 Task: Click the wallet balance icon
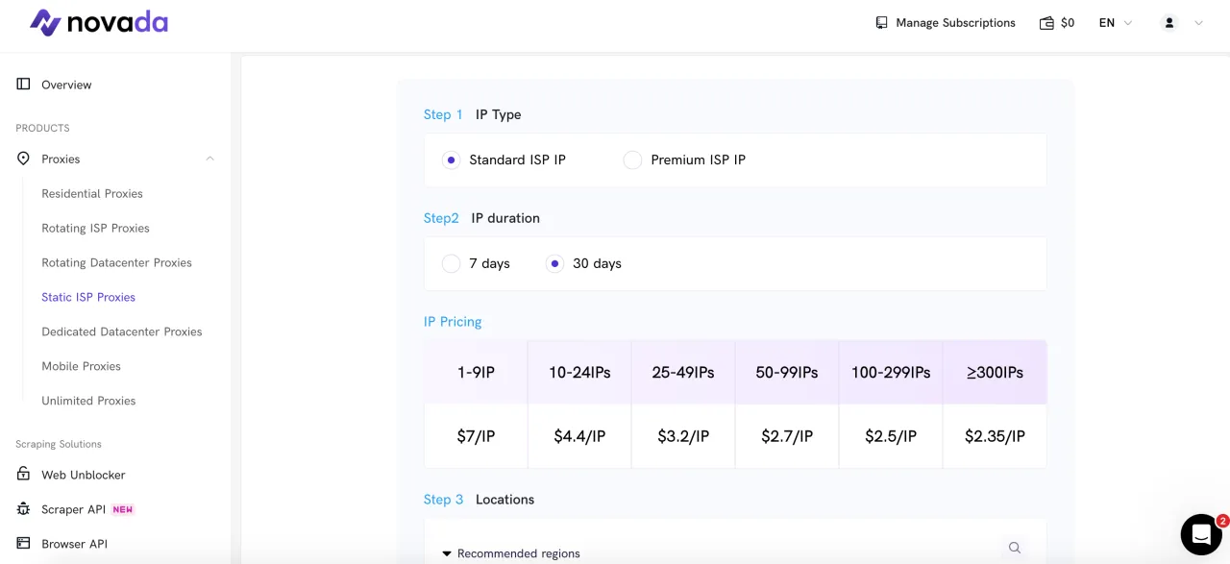(x=1046, y=23)
